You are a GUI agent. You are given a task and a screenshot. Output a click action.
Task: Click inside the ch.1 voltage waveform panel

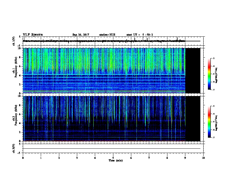coord(113,41)
